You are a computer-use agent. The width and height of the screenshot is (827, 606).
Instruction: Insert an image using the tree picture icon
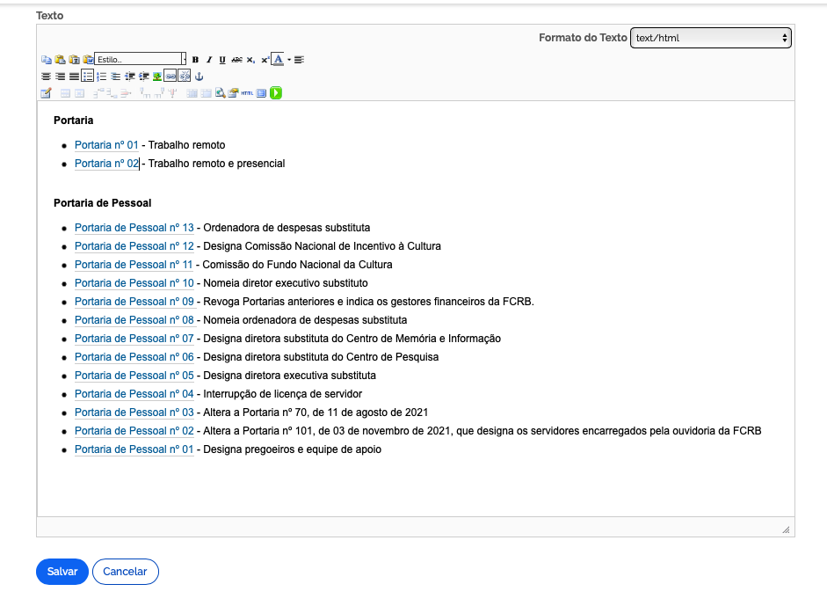[x=157, y=77]
